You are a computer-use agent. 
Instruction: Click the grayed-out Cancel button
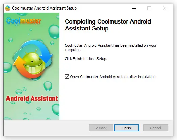click(156, 128)
